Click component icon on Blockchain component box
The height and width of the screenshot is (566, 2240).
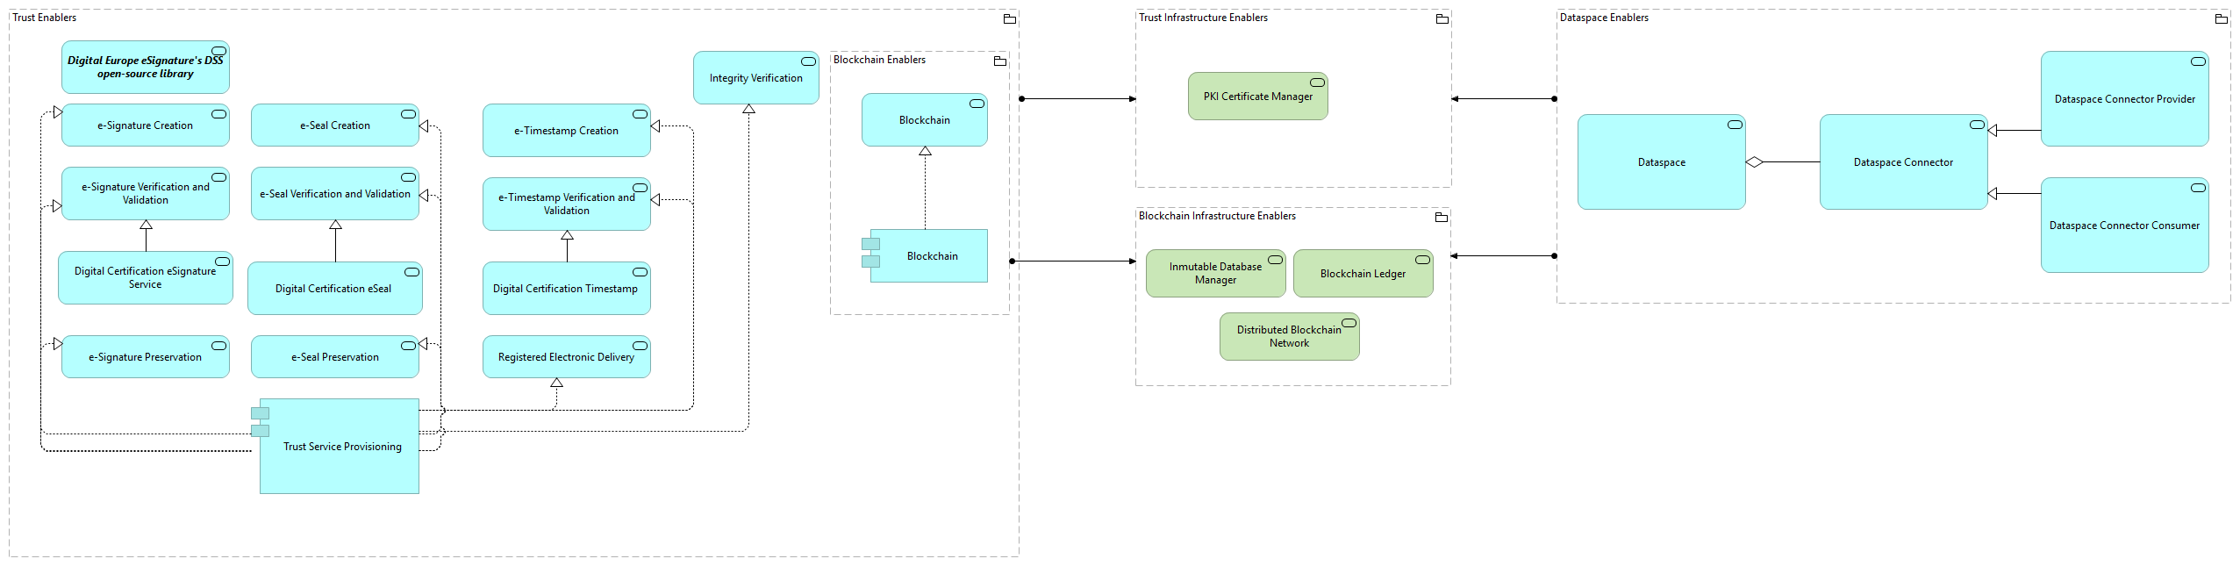tap(870, 253)
